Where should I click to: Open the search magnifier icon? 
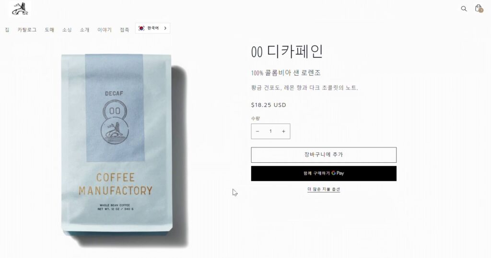[464, 9]
